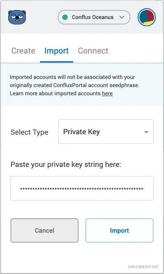Open the Private Key type dropdown
The image size is (164, 274).
[106, 132]
